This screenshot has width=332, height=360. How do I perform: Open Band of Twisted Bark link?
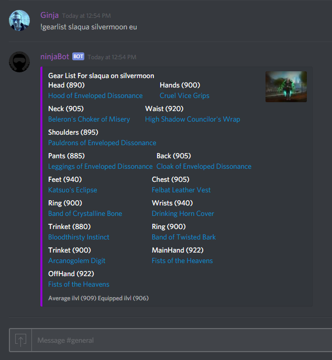point(184,237)
